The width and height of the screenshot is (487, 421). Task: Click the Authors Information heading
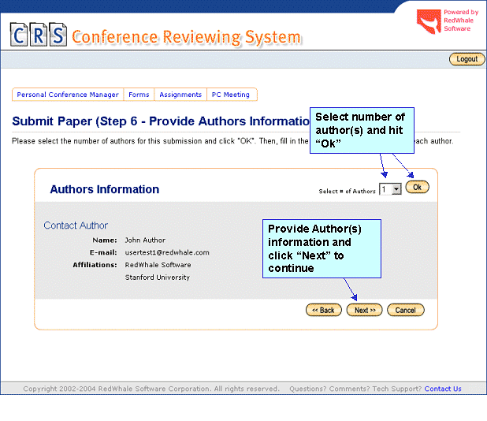click(x=104, y=189)
